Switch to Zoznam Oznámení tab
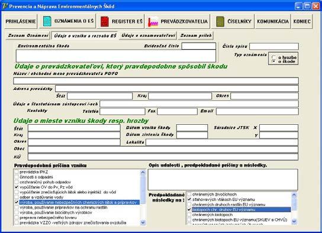322x233 pixels. point(28,35)
